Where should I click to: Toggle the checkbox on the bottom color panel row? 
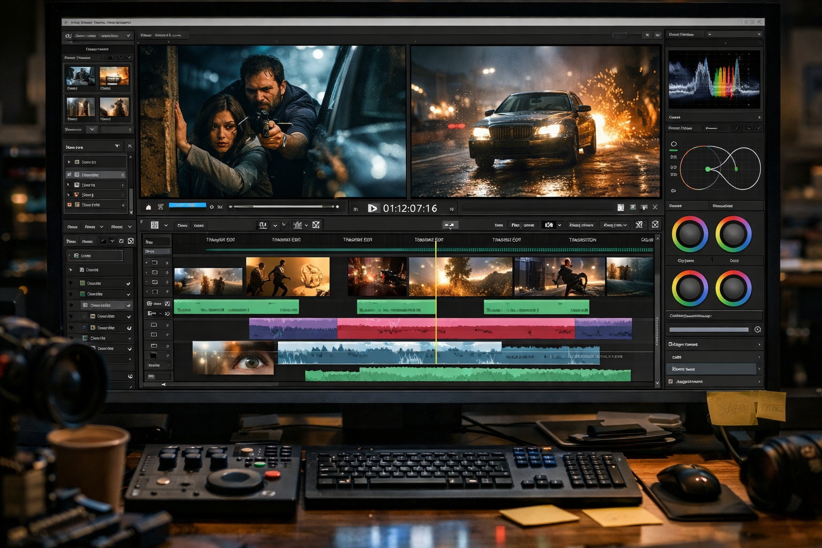(x=671, y=382)
